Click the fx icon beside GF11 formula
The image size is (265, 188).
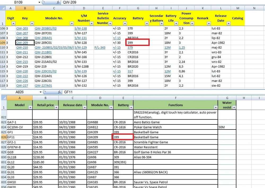[60, 92]
